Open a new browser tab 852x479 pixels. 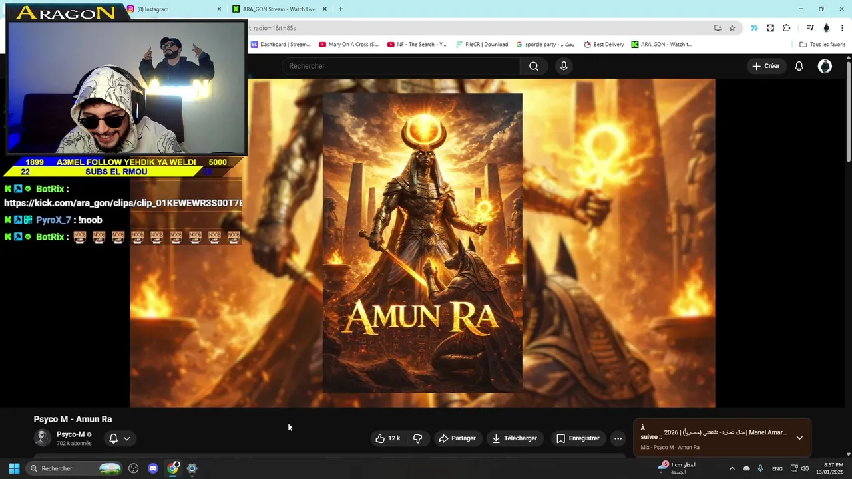(x=341, y=9)
